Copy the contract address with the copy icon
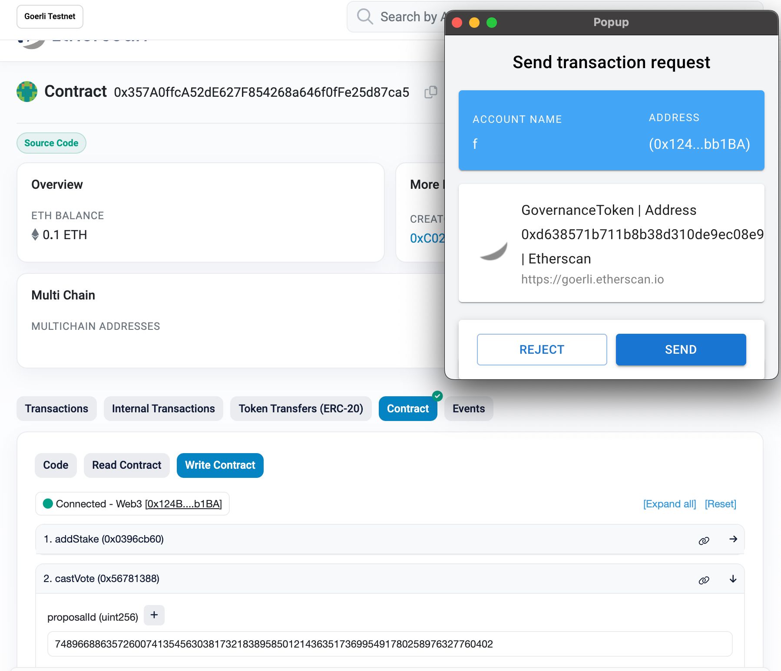Image resolution: width=781 pixels, height=671 pixels. coord(430,92)
